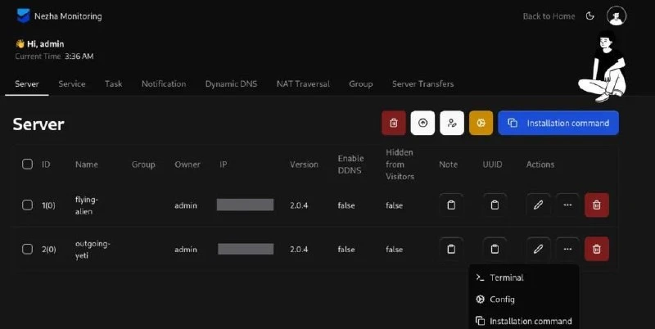Copy note for flying-alien server
The image size is (655, 329).
pos(451,205)
